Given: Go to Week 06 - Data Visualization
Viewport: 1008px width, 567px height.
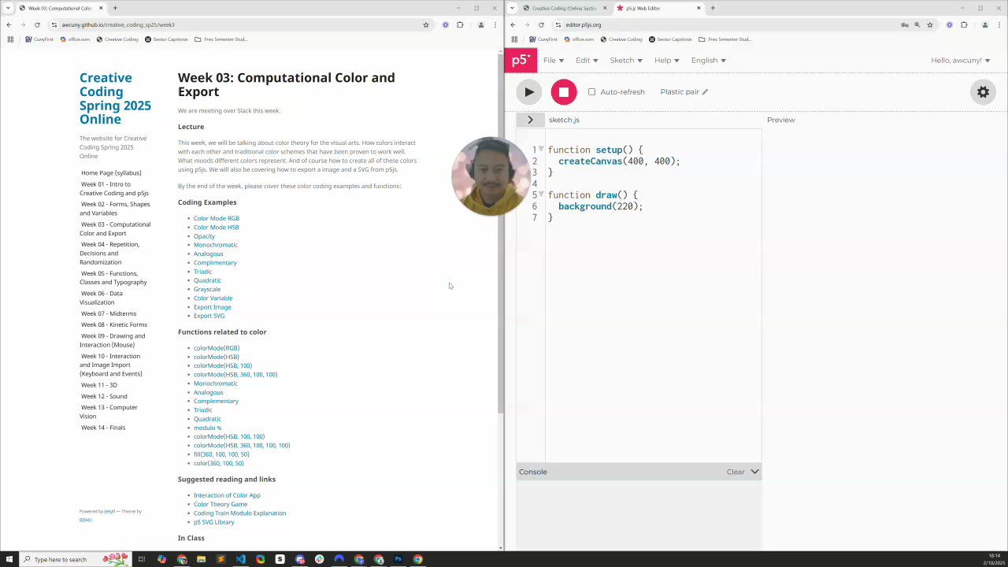Looking at the screenshot, I should 102,298.
